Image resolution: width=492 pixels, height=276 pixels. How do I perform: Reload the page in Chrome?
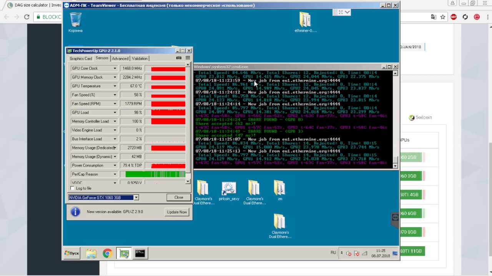coord(27,17)
